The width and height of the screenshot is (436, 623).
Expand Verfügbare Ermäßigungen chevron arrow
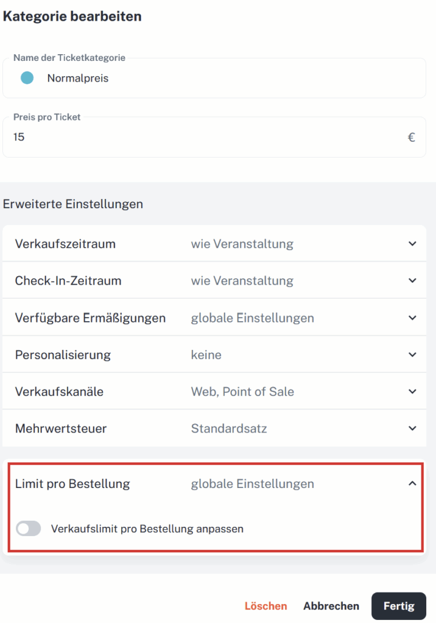point(412,318)
